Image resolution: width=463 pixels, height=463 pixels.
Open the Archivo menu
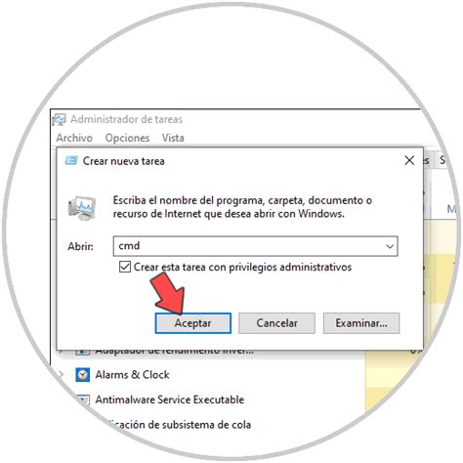click(74, 138)
